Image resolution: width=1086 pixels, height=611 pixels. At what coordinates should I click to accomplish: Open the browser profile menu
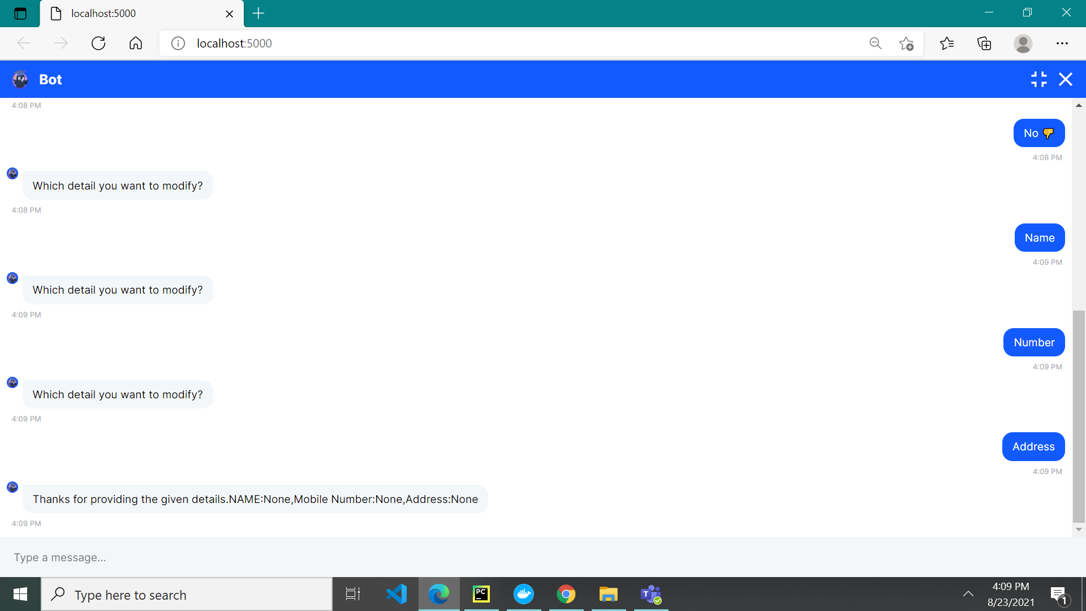click(x=1023, y=44)
